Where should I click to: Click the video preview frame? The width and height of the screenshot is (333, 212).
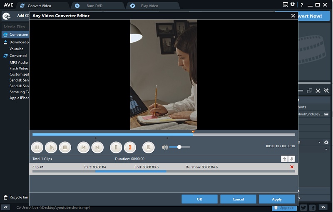tap(164, 74)
